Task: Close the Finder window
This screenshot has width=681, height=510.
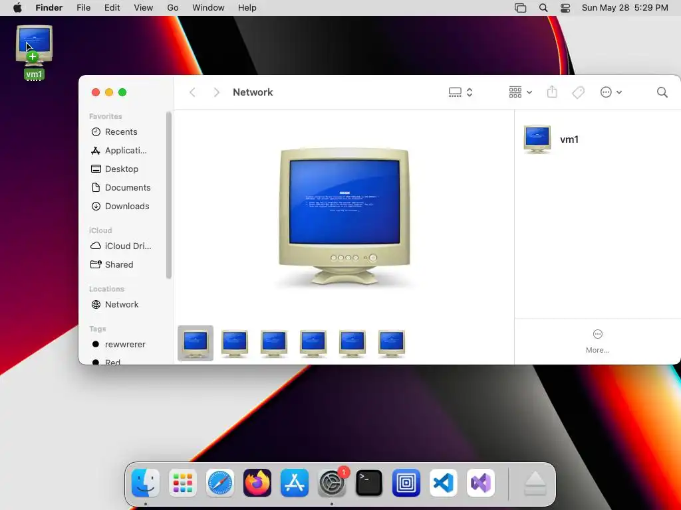Action: pyautogui.click(x=96, y=92)
